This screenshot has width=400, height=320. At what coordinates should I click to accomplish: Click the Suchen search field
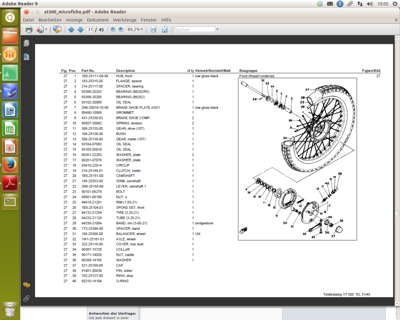coord(194,29)
